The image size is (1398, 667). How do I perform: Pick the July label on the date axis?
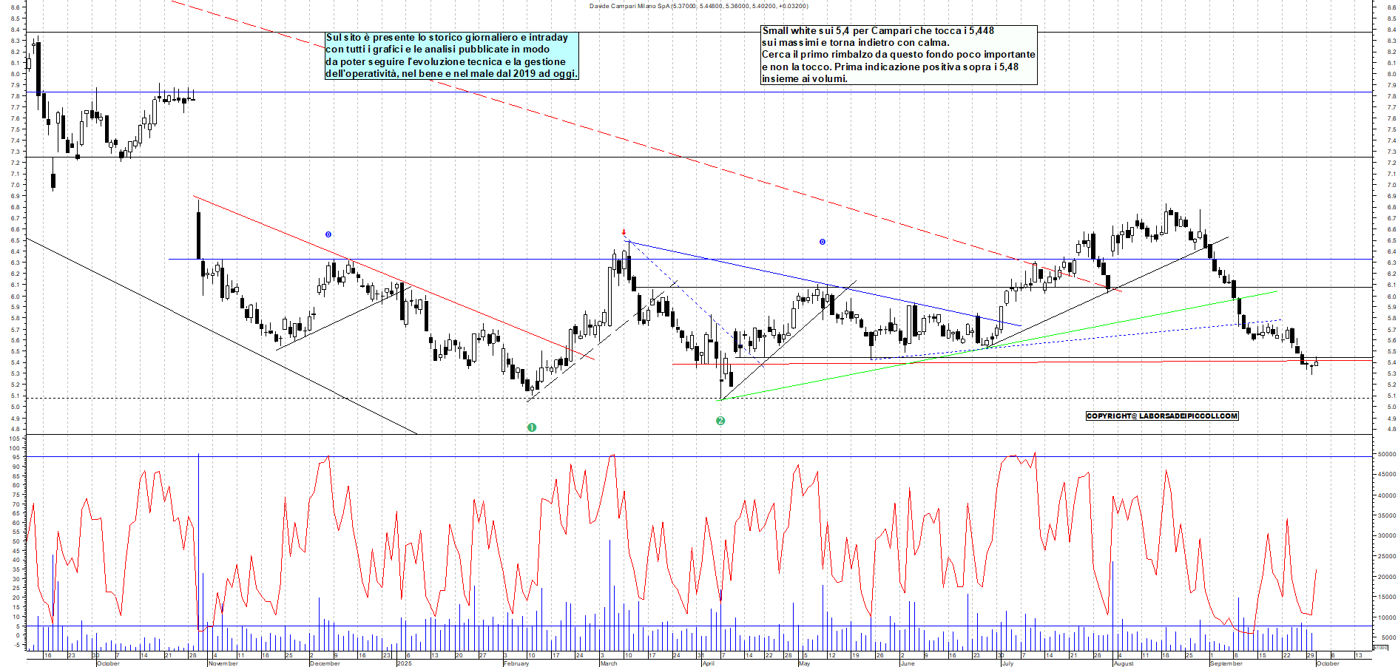pyautogui.click(x=1007, y=663)
